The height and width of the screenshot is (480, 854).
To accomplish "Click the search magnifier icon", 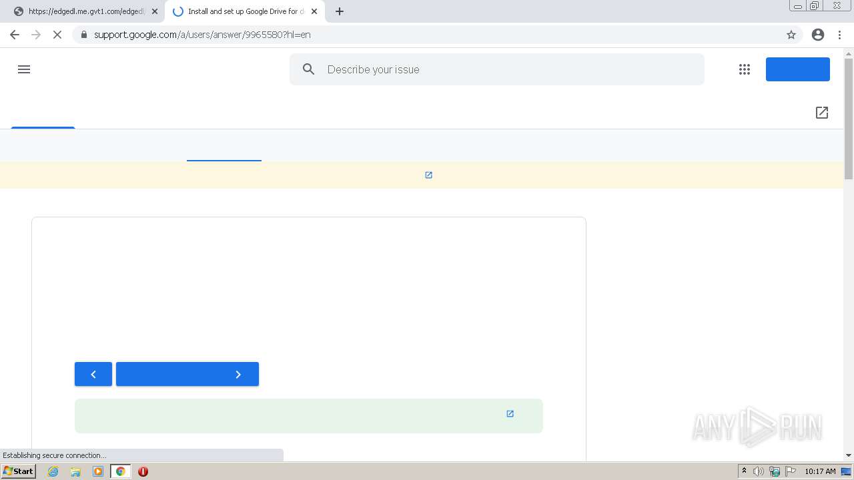I will point(308,69).
